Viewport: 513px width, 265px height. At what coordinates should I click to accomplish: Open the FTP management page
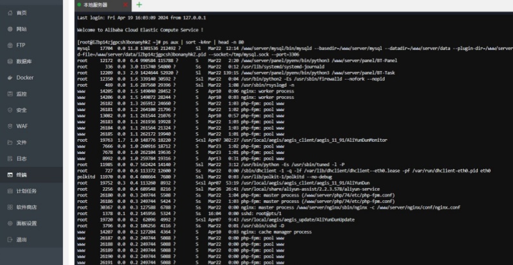click(x=20, y=45)
